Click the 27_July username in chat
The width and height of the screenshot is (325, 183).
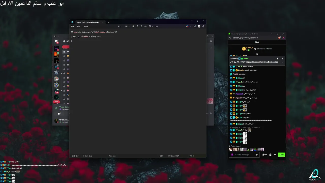click(239, 98)
